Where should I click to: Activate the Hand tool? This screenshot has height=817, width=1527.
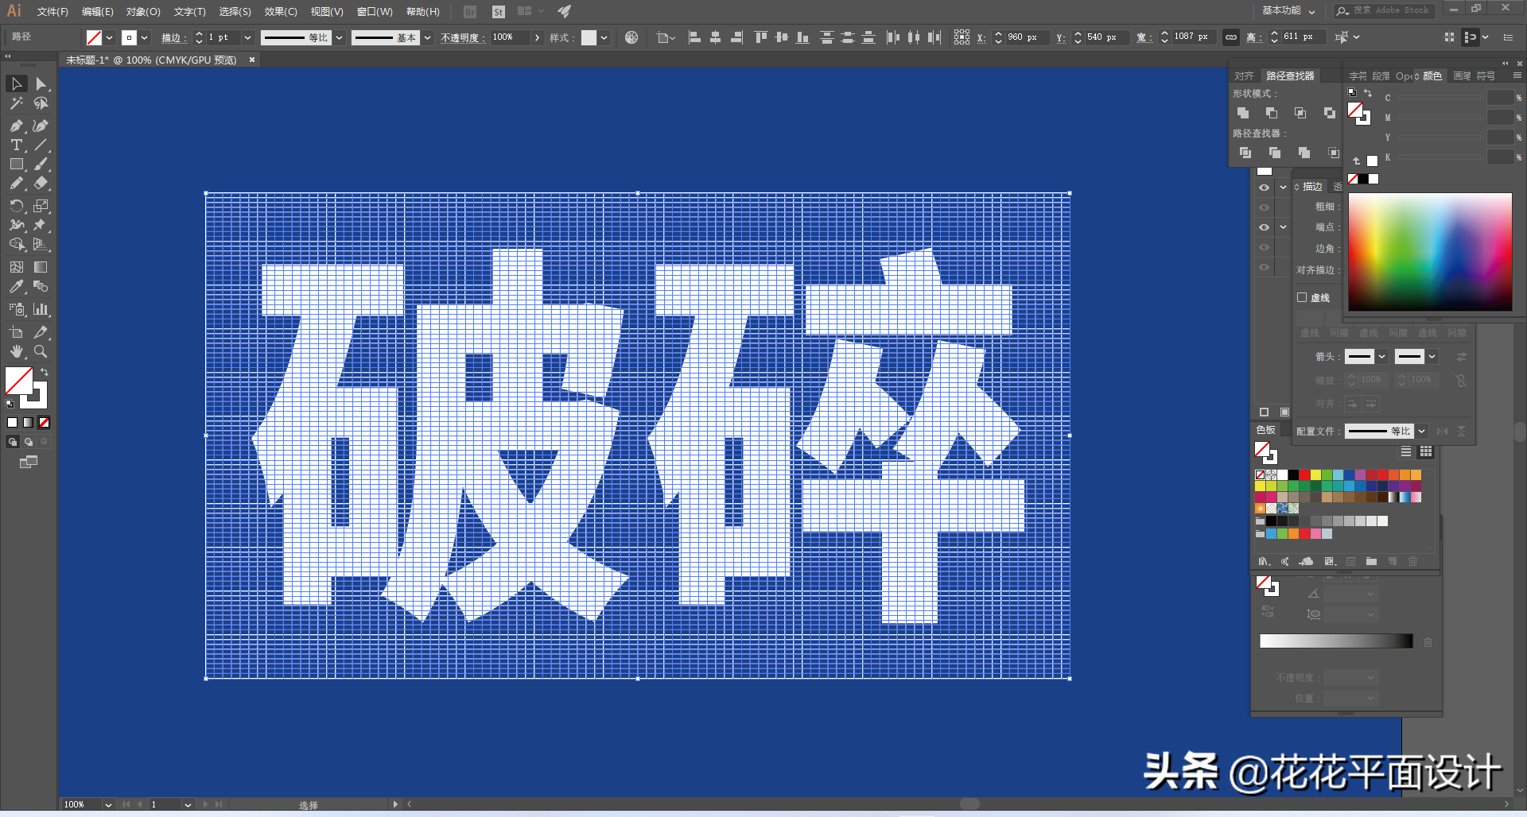pos(17,351)
